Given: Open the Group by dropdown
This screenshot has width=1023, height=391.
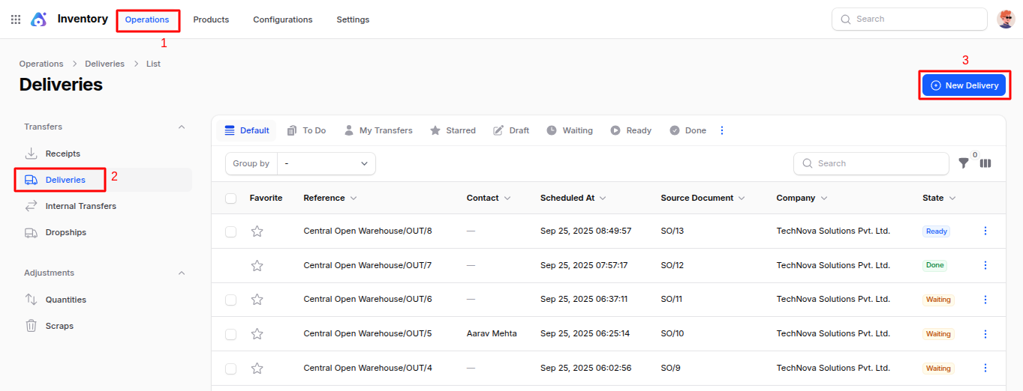Looking at the screenshot, I should [326, 163].
